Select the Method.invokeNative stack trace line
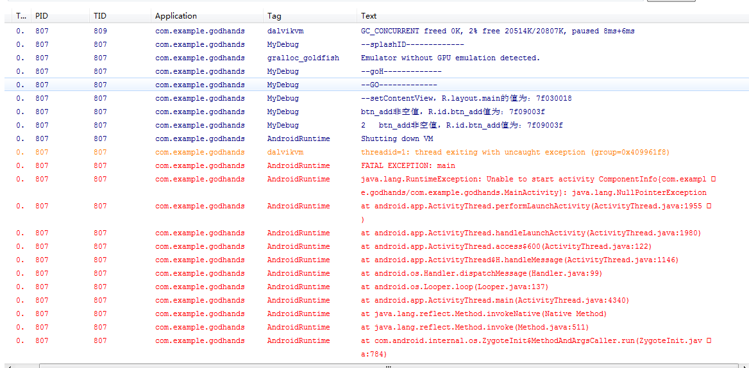The image size is (749, 368). tap(483, 314)
